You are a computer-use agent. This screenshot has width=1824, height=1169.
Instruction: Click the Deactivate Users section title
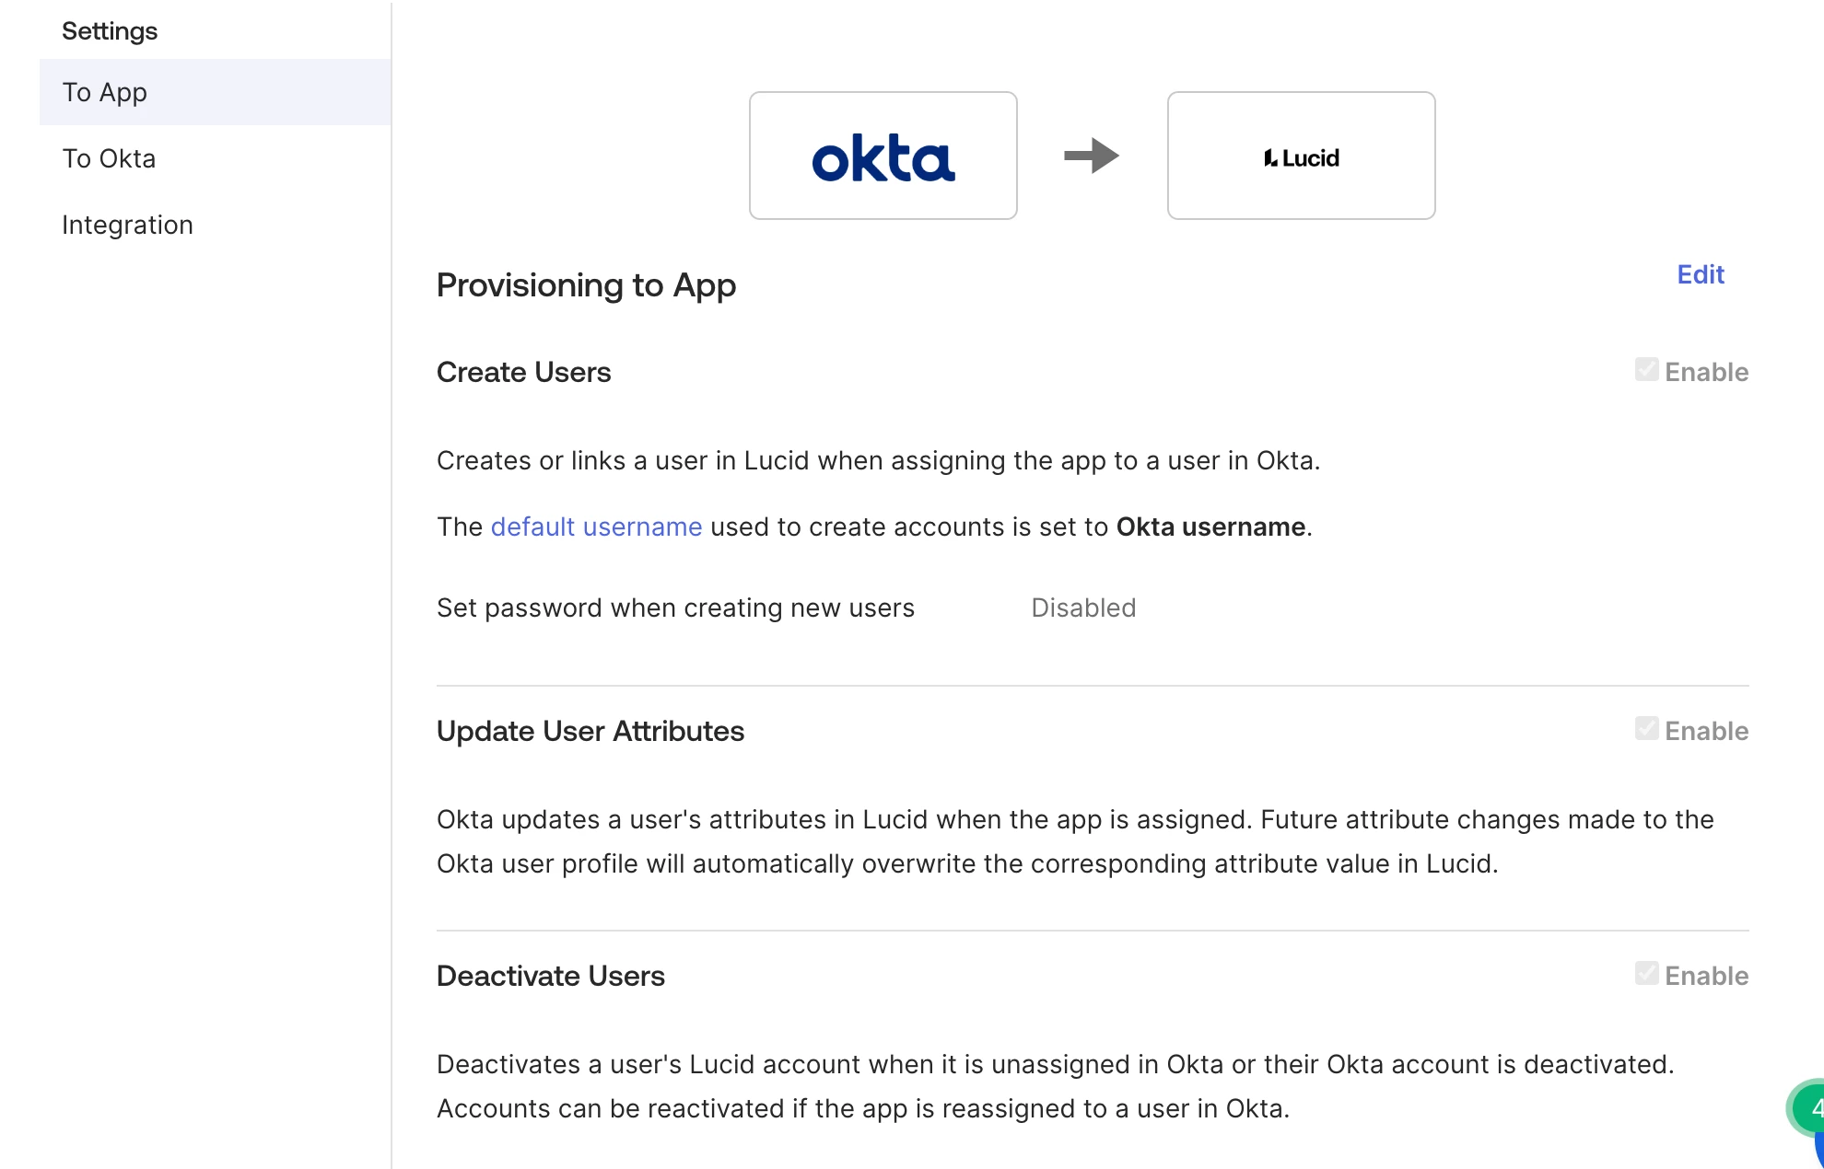click(550, 976)
